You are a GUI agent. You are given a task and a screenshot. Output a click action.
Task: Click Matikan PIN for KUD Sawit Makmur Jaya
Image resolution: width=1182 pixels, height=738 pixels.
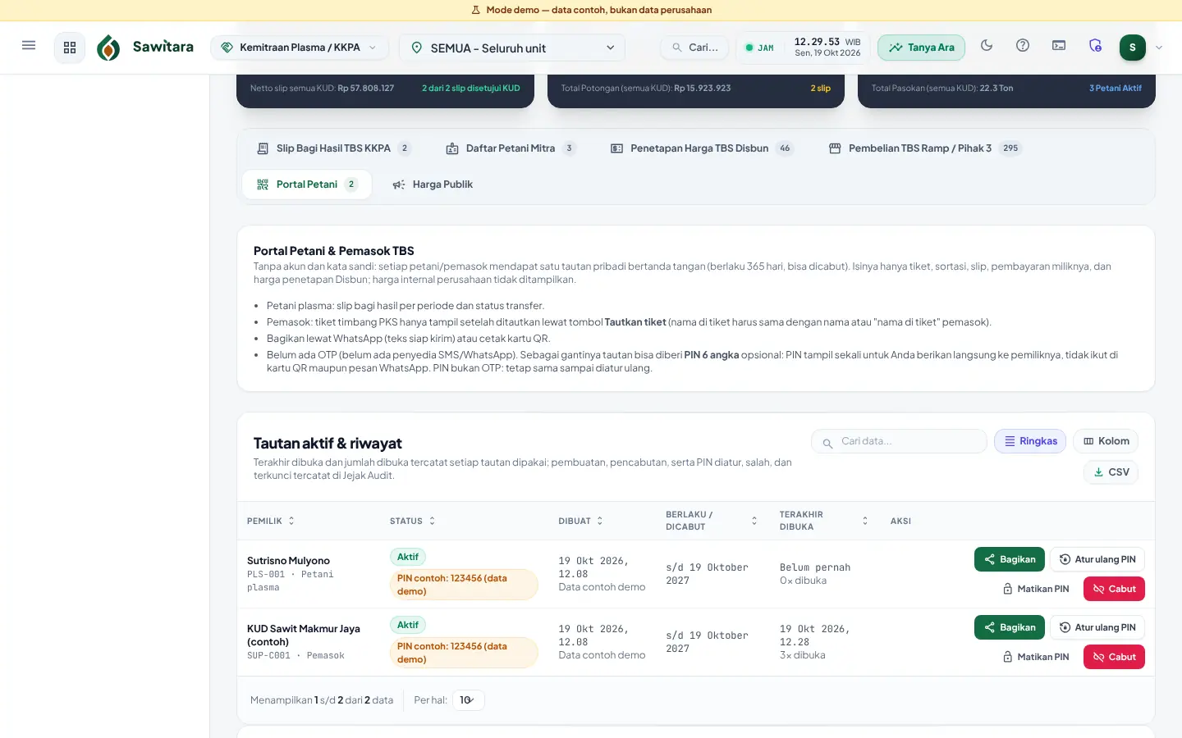pos(1036,657)
